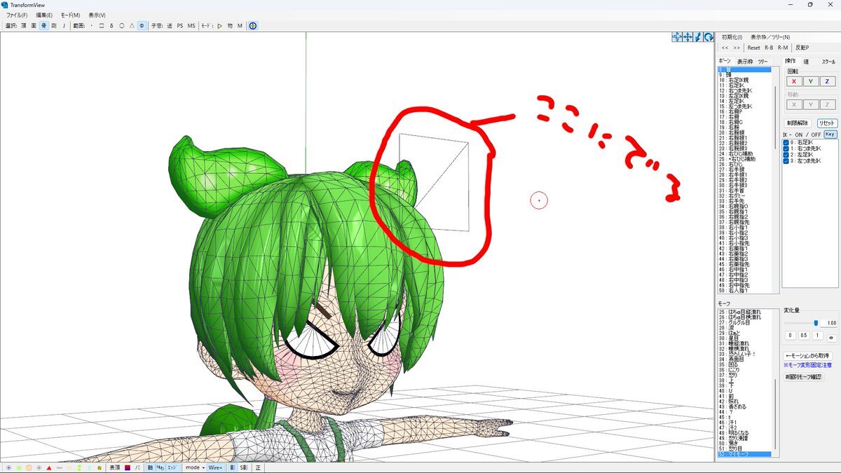Click the pan-view cross icon in viewport
This screenshot has width=841, height=473.
click(x=688, y=37)
